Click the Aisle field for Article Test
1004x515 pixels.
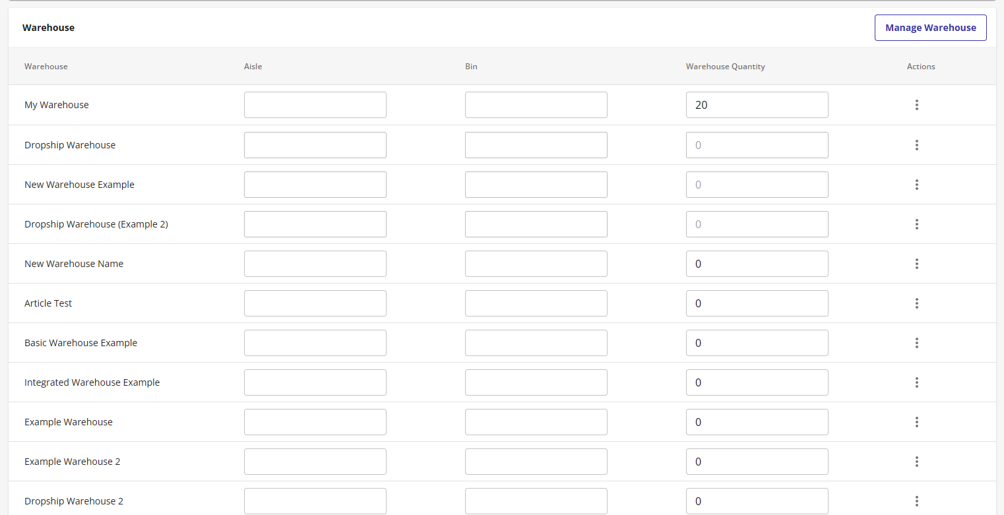[x=315, y=303]
